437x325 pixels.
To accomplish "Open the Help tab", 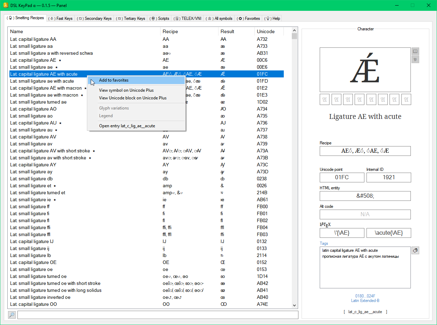I will coord(272,18).
